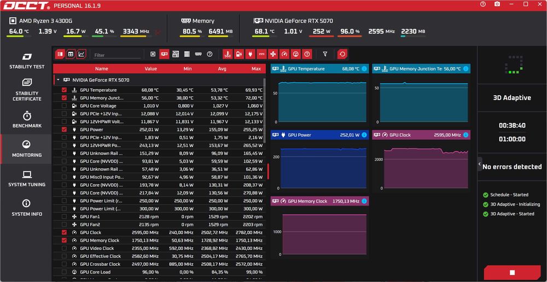Stop the running 3D Adaptive test
The height and width of the screenshot is (282, 547).
[x=512, y=273]
